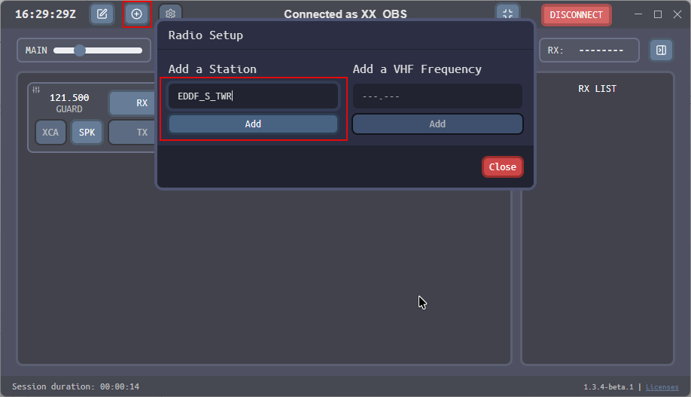The height and width of the screenshot is (397, 691).
Task: Open the Licenses link
Action: click(x=662, y=387)
